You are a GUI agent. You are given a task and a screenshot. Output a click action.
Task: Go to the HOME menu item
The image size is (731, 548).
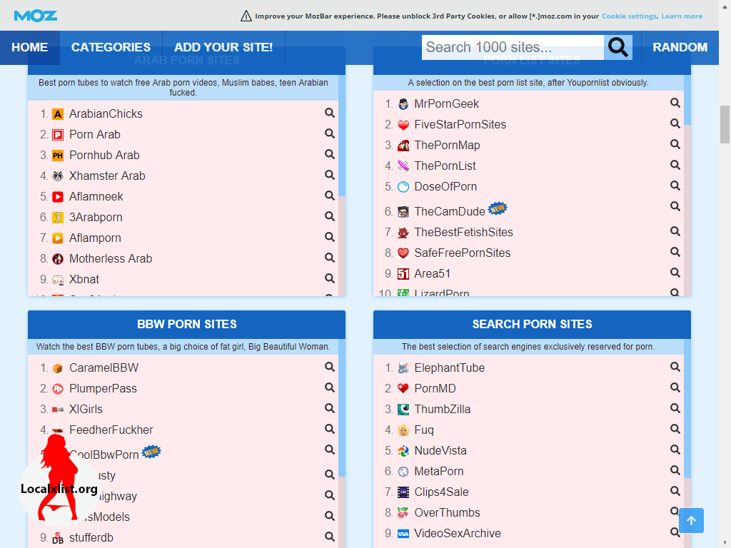coord(30,48)
